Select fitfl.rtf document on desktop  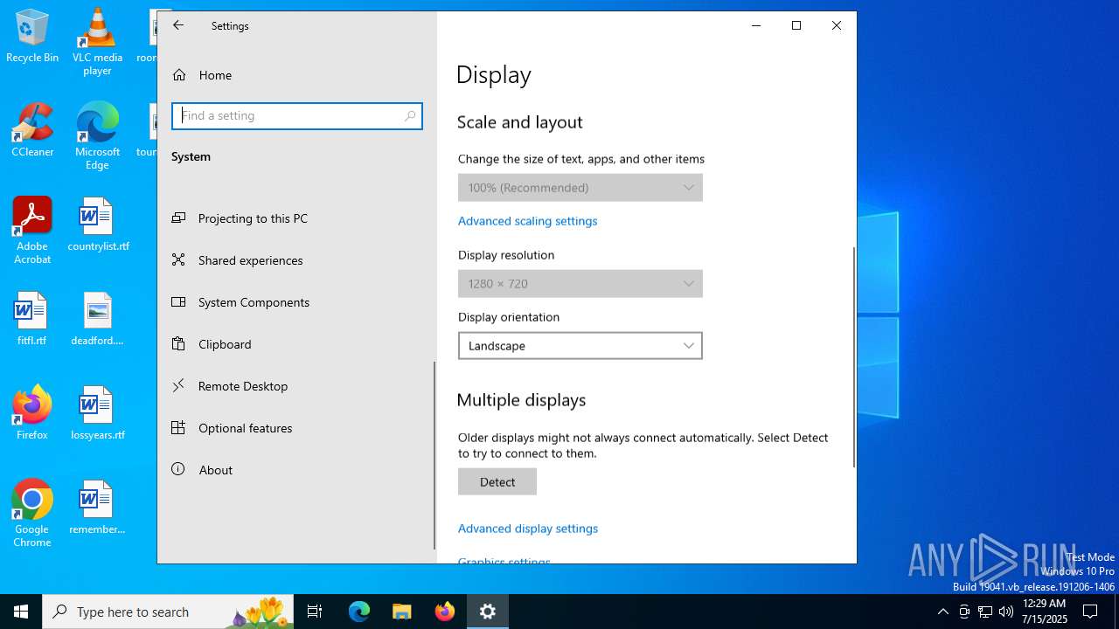pos(31,319)
